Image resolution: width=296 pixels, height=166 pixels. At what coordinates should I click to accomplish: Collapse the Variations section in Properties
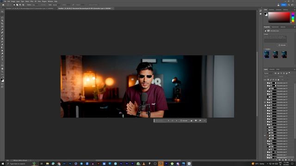(x=264, y=49)
